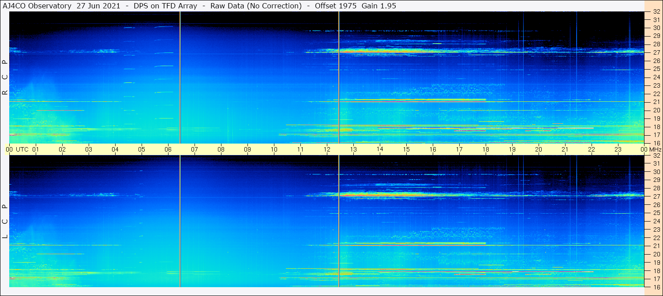Click the date '27 Jun 2021'
663x296 pixels.
pyautogui.click(x=98, y=6)
